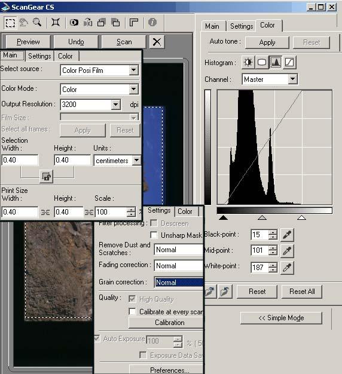The image size is (342, 374).
Task: Select Color tab in right panel
Action: tap(267, 25)
